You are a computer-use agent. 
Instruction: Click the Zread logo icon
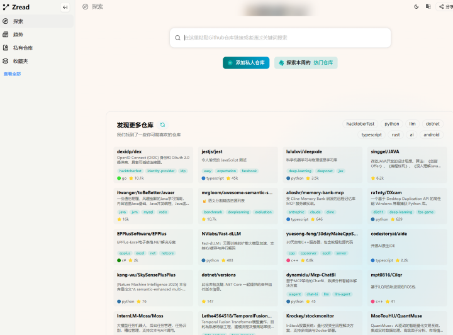(x=6, y=8)
